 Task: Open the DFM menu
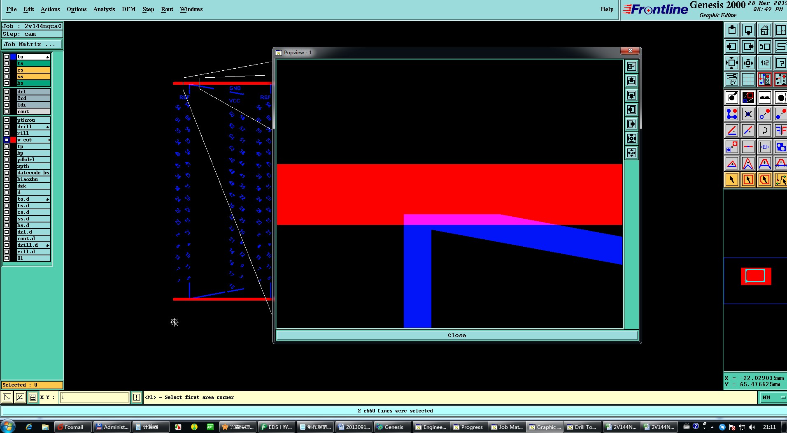coord(129,9)
